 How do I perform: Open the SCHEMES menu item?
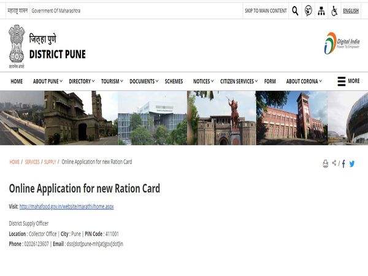[x=174, y=81]
